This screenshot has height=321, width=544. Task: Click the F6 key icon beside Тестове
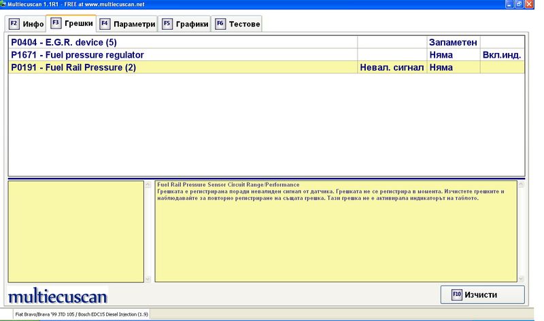[220, 24]
